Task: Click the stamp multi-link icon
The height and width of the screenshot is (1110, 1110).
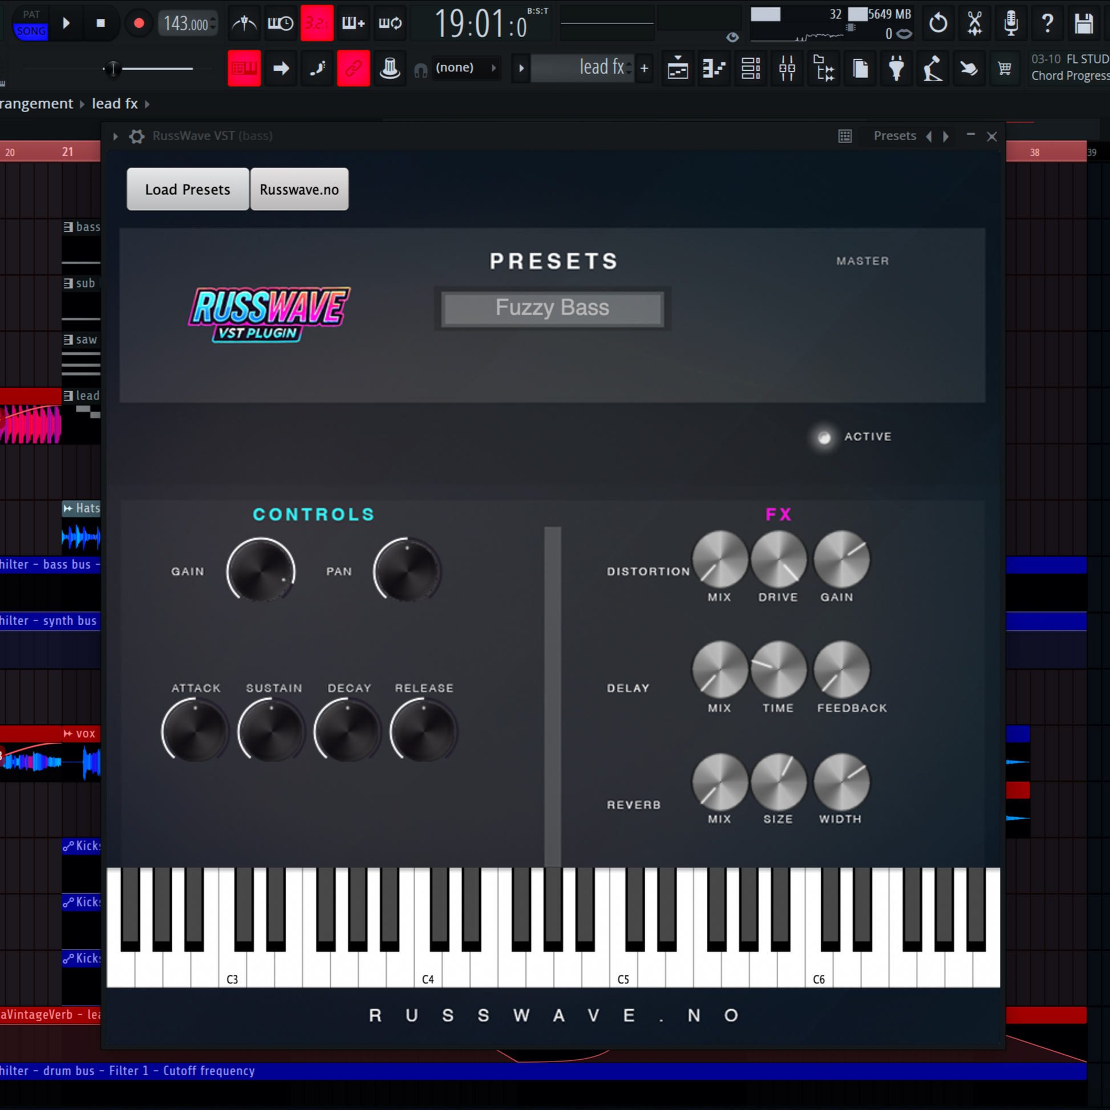Action: (x=390, y=68)
